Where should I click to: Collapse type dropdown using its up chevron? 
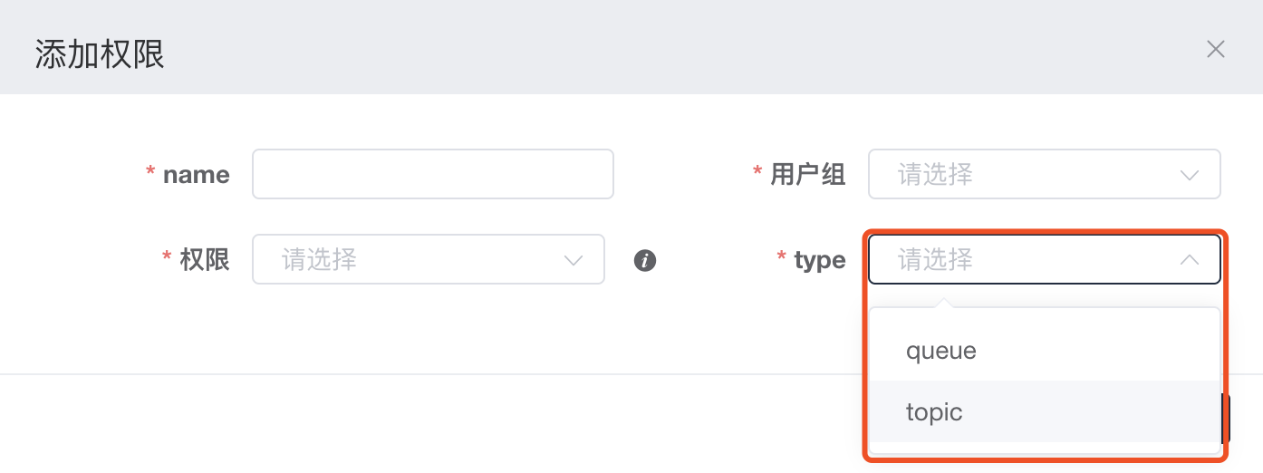(x=1190, y=260)
